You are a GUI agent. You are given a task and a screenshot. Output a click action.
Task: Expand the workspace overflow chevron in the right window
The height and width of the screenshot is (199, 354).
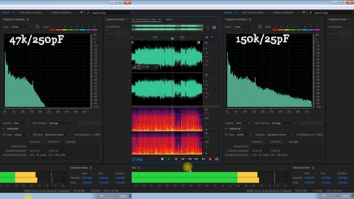coord(304,12)
